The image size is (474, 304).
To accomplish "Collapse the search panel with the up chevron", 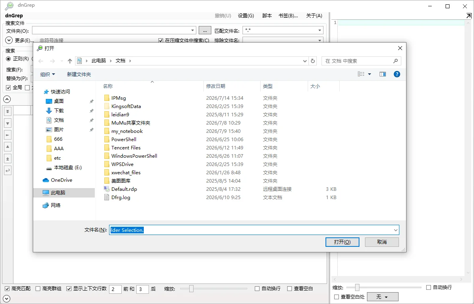I will click(7, 99).
